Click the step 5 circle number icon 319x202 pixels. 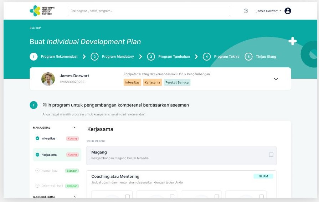click(x=249, y=57)
